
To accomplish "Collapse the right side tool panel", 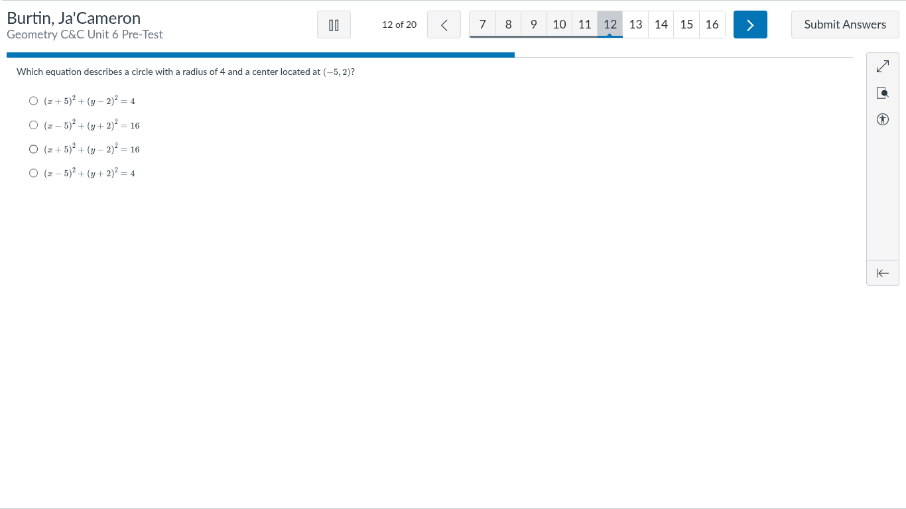I will [882, 273].
